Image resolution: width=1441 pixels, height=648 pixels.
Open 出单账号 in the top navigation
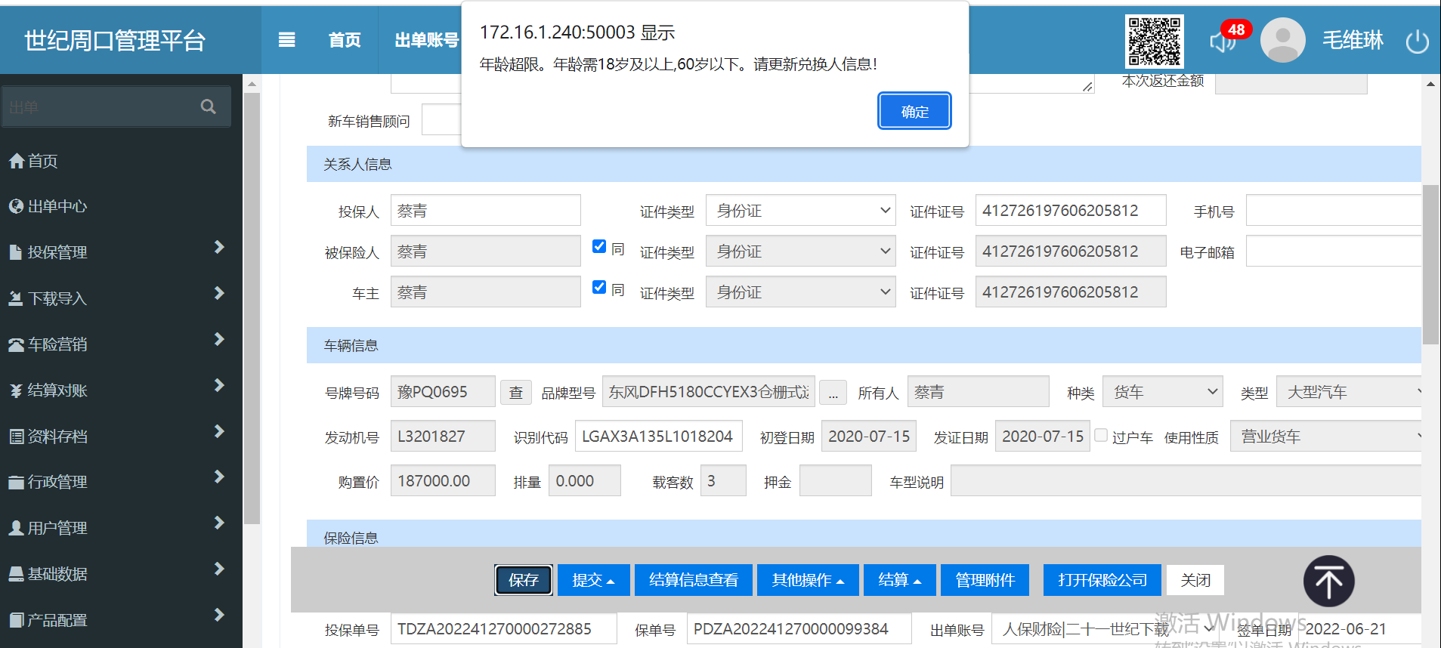coord(426,40)
